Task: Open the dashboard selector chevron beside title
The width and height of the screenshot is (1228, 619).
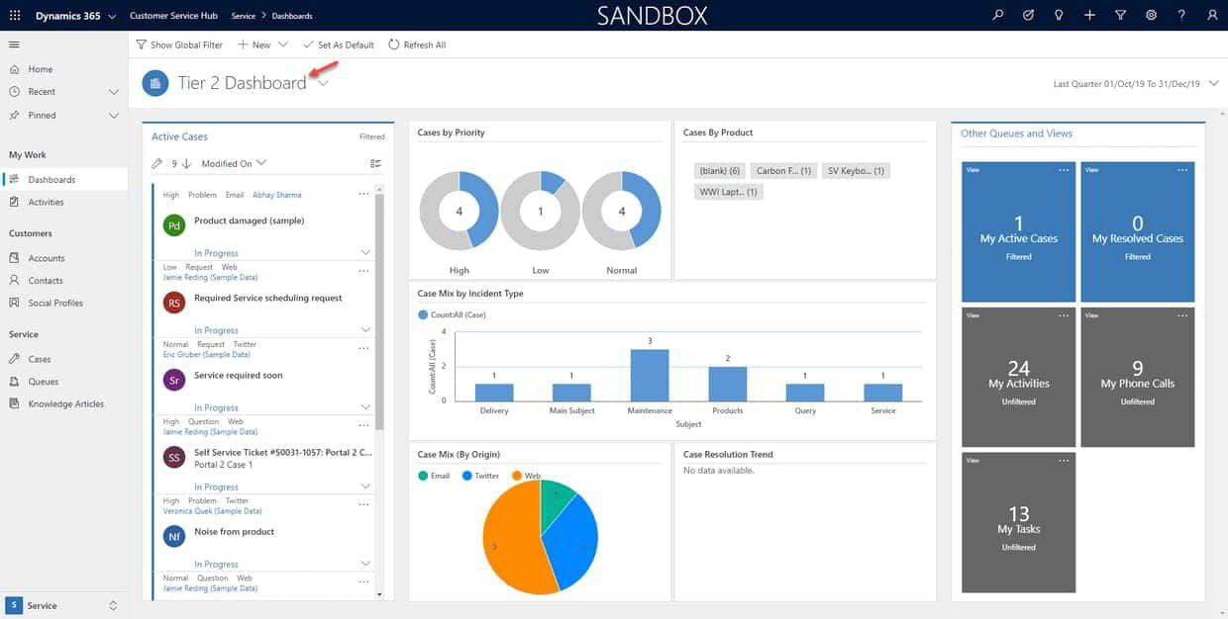Action: [323, 83]
